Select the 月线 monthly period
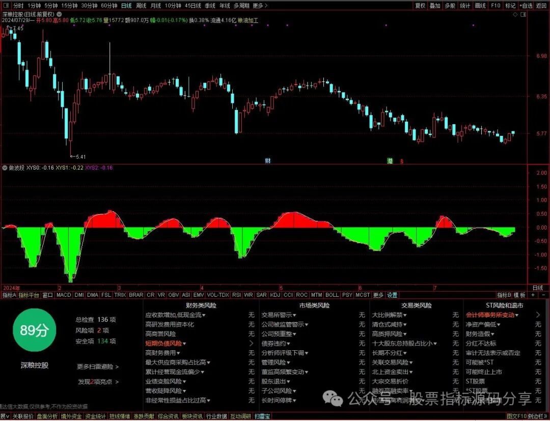 156,6
